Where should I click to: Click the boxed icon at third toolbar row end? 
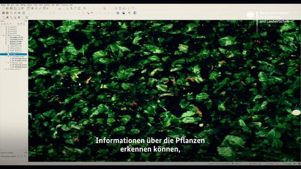point(27,17)
